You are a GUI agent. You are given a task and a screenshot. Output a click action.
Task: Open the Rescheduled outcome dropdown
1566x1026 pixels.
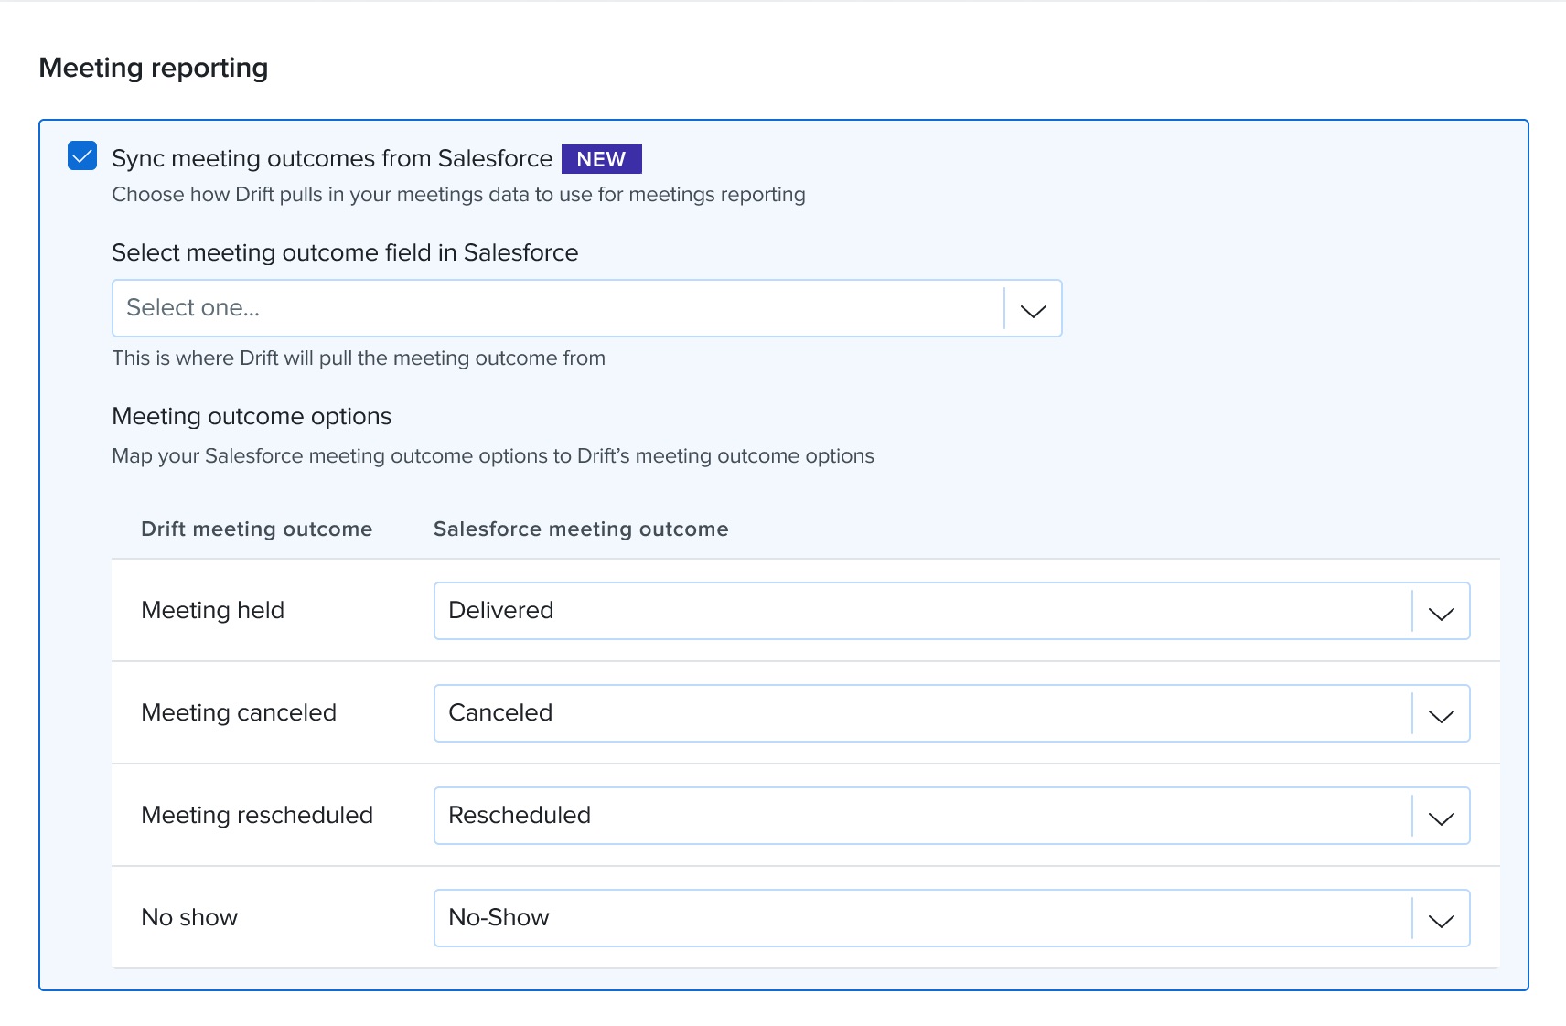[x=951, y=816]
